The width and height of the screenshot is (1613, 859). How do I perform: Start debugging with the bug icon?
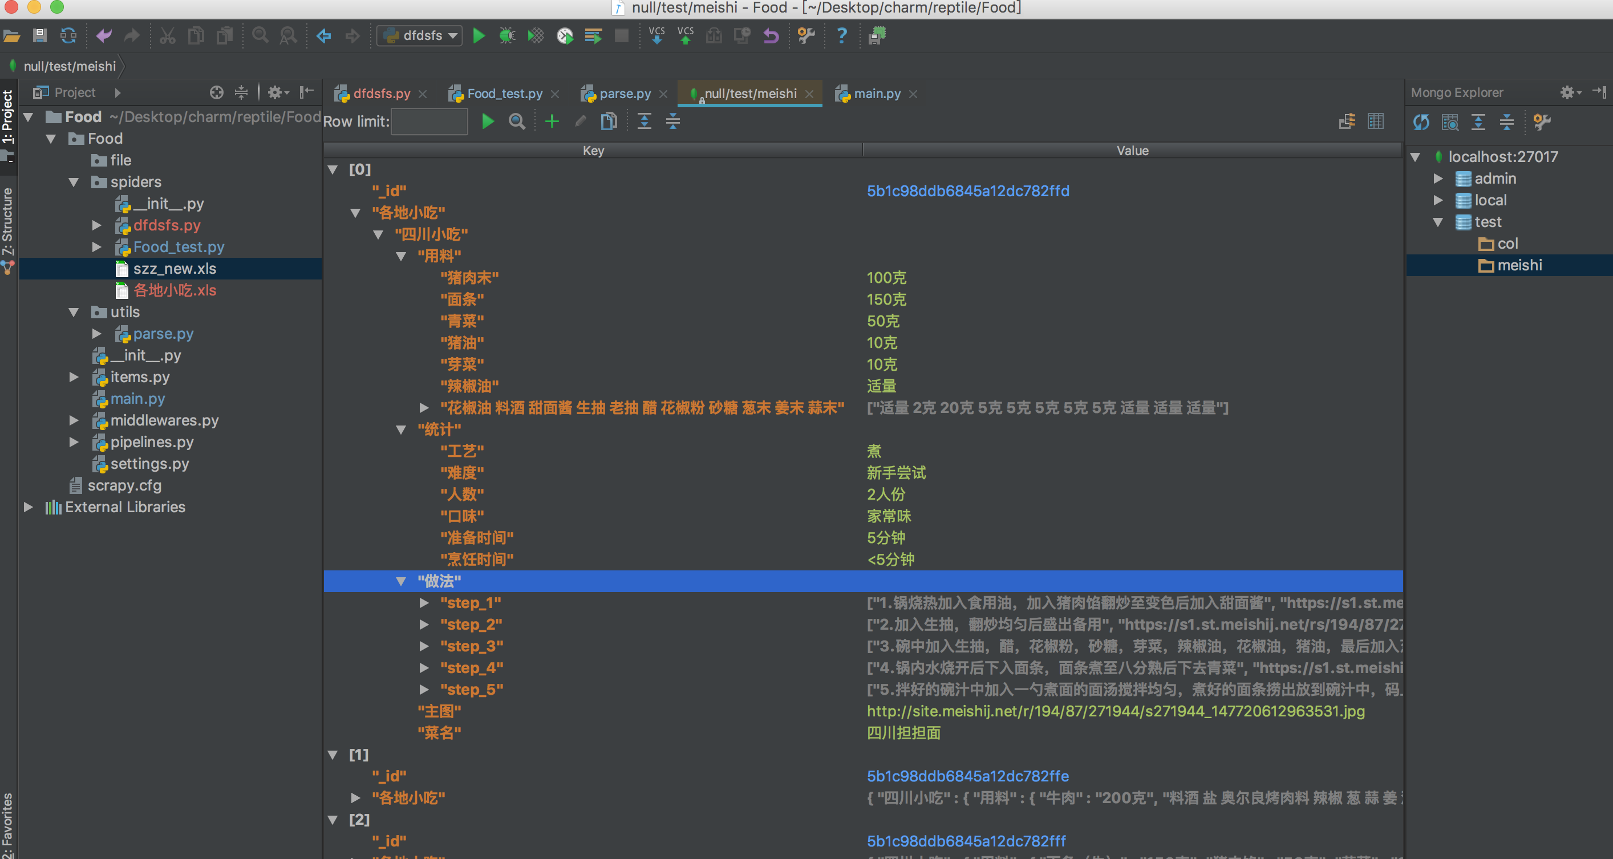[507, 36]
